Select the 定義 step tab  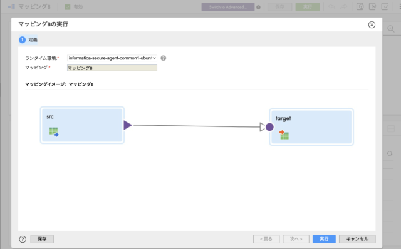28,40
